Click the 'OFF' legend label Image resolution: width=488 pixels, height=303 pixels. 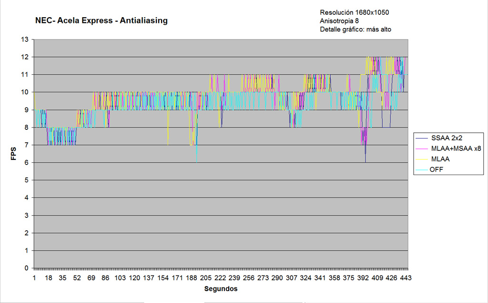pyautogui.click(x=437, y=170)
